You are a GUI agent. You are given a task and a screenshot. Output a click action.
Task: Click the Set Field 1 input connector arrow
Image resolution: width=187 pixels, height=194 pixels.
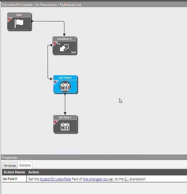click(65, 114)
